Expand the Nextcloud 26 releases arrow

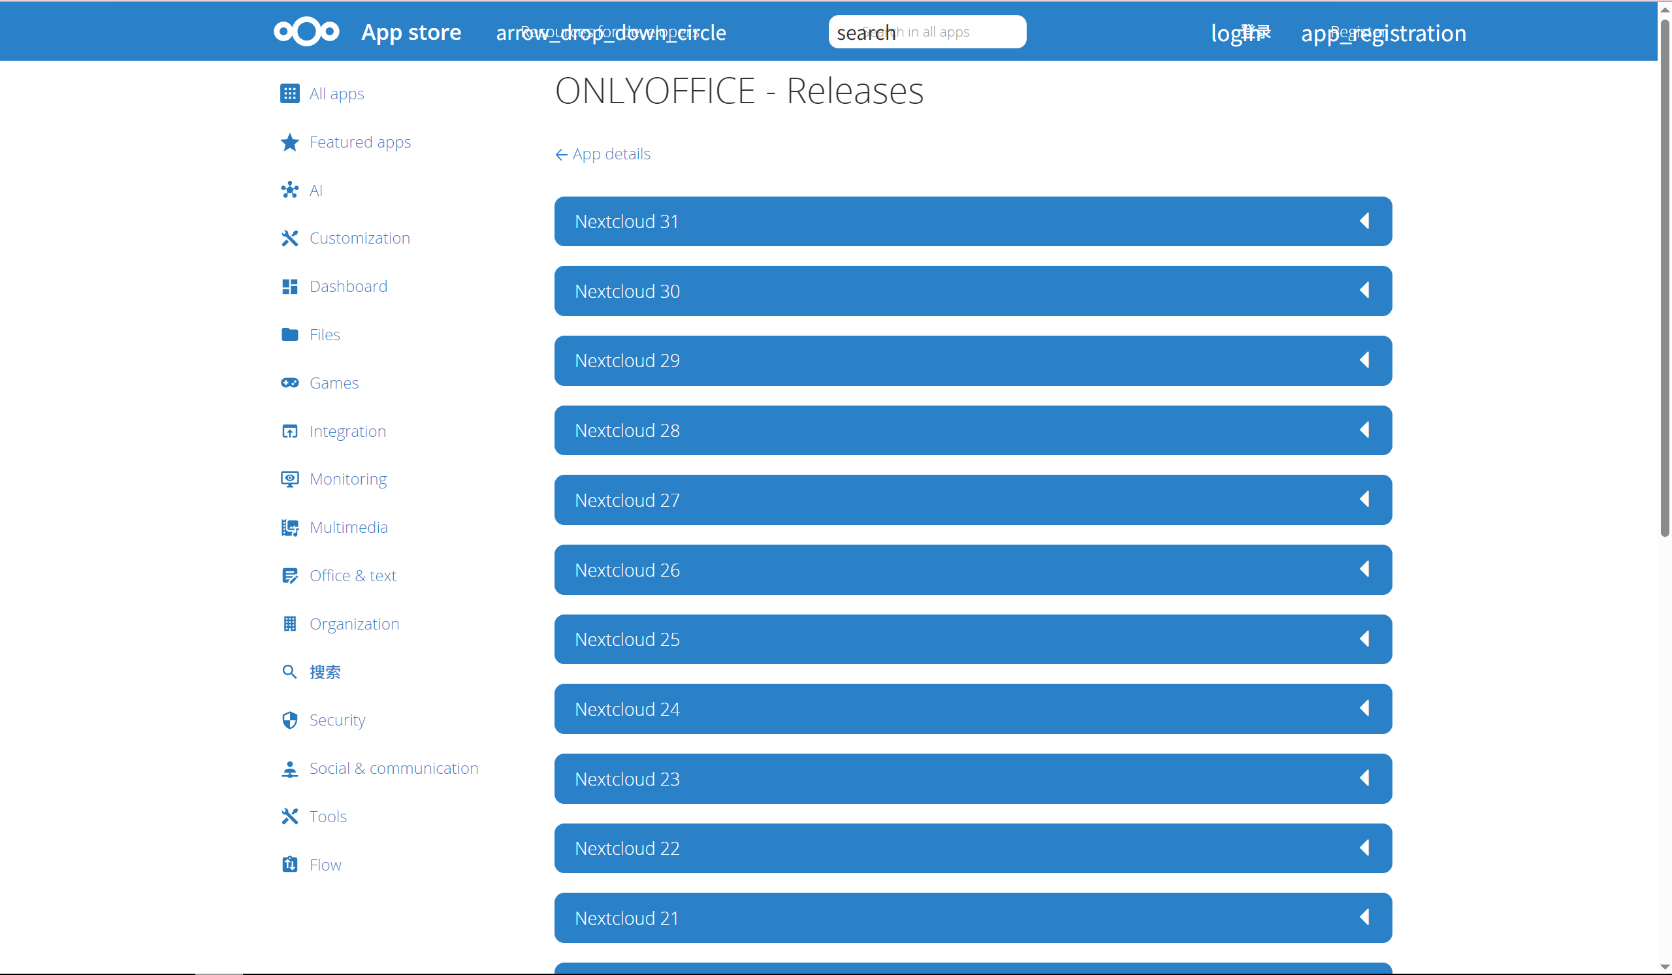pyautogui.click(x=1364, y=569)
